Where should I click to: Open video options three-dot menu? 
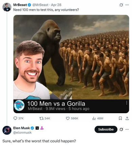pos(127,103)
